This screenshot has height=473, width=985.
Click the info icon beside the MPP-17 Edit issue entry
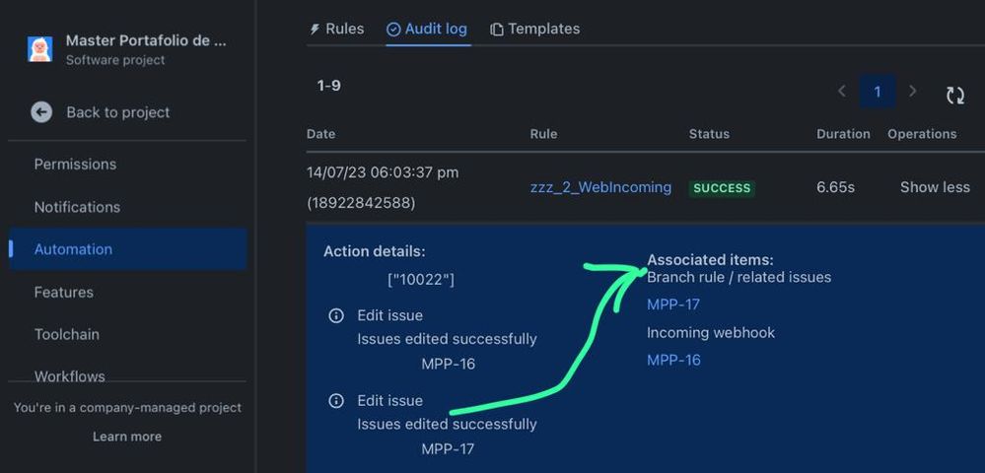point(336,401)
